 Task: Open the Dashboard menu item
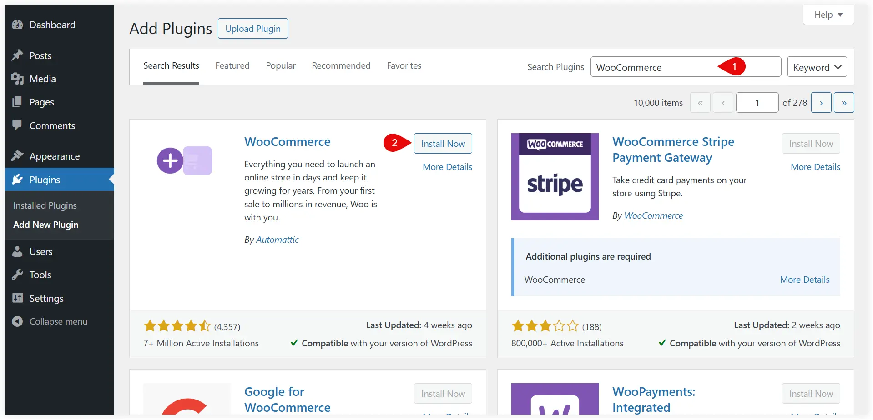[60, 25]
